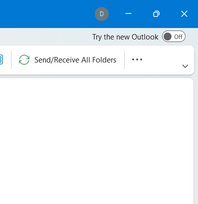Minimize the Outlook window
198x204 pixels.
[x=128, y=13]
